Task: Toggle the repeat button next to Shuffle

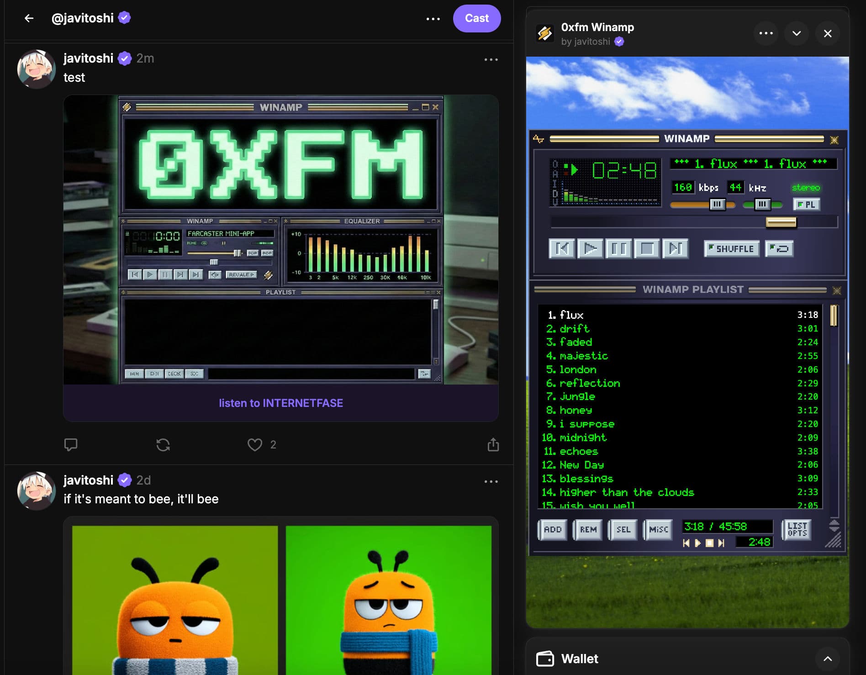Action: click(x=779, y=249)
